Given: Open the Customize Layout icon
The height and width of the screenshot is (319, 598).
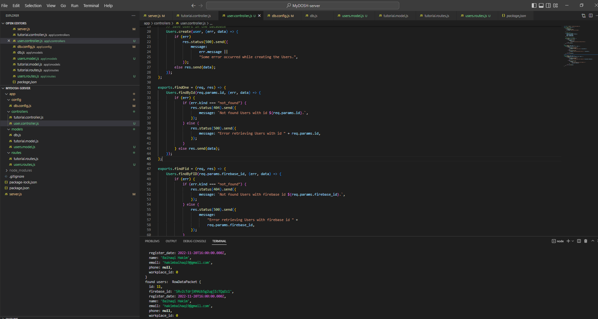Looking at the screenshot, I should tap(556, 5).
